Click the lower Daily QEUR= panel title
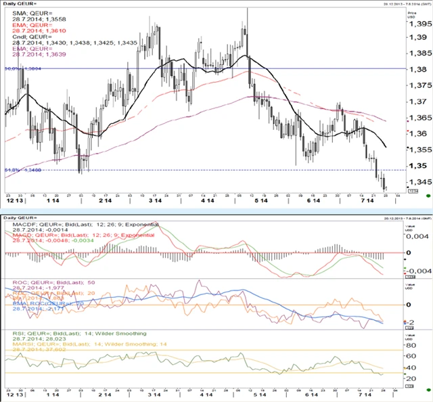This screenshot has width=433, height=402. coord(20,217)
